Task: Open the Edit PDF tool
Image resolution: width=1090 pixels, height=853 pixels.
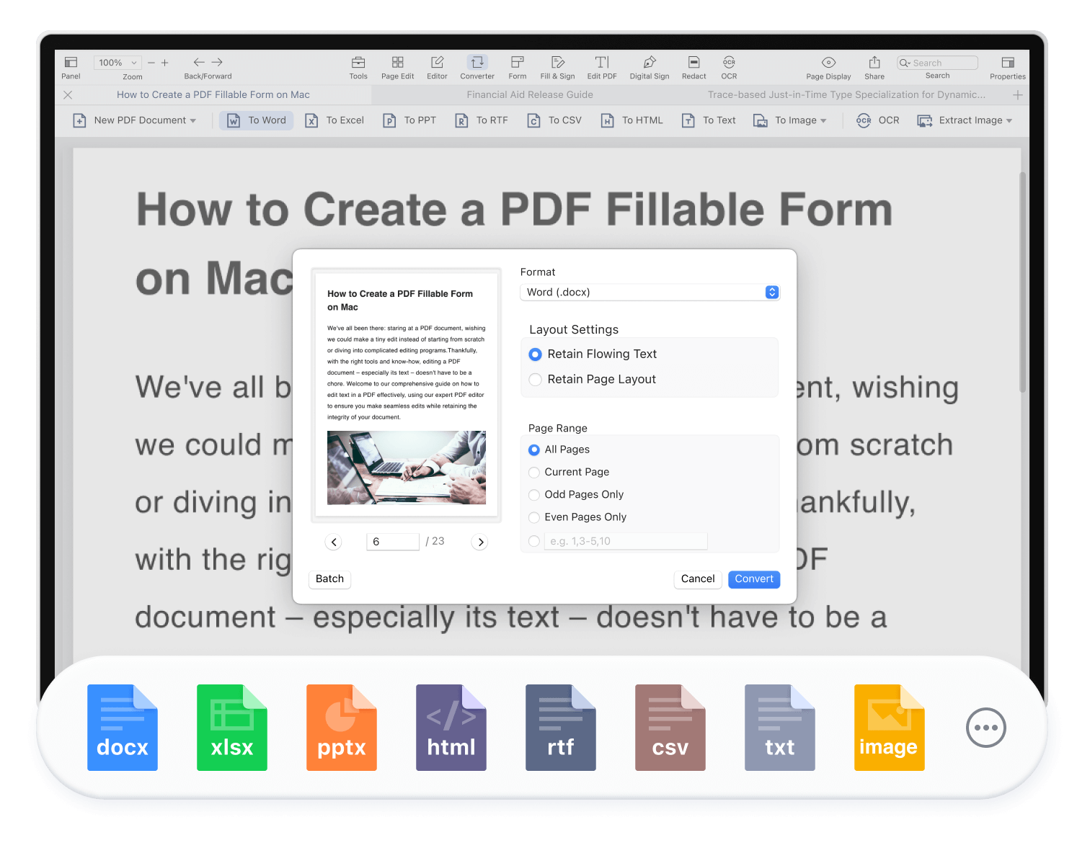Action: pos(601,67)
